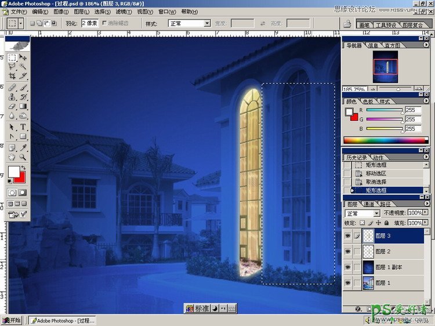Click the 羽化 feather input field
The image size is (435, 326).
[x=91, y=24]
